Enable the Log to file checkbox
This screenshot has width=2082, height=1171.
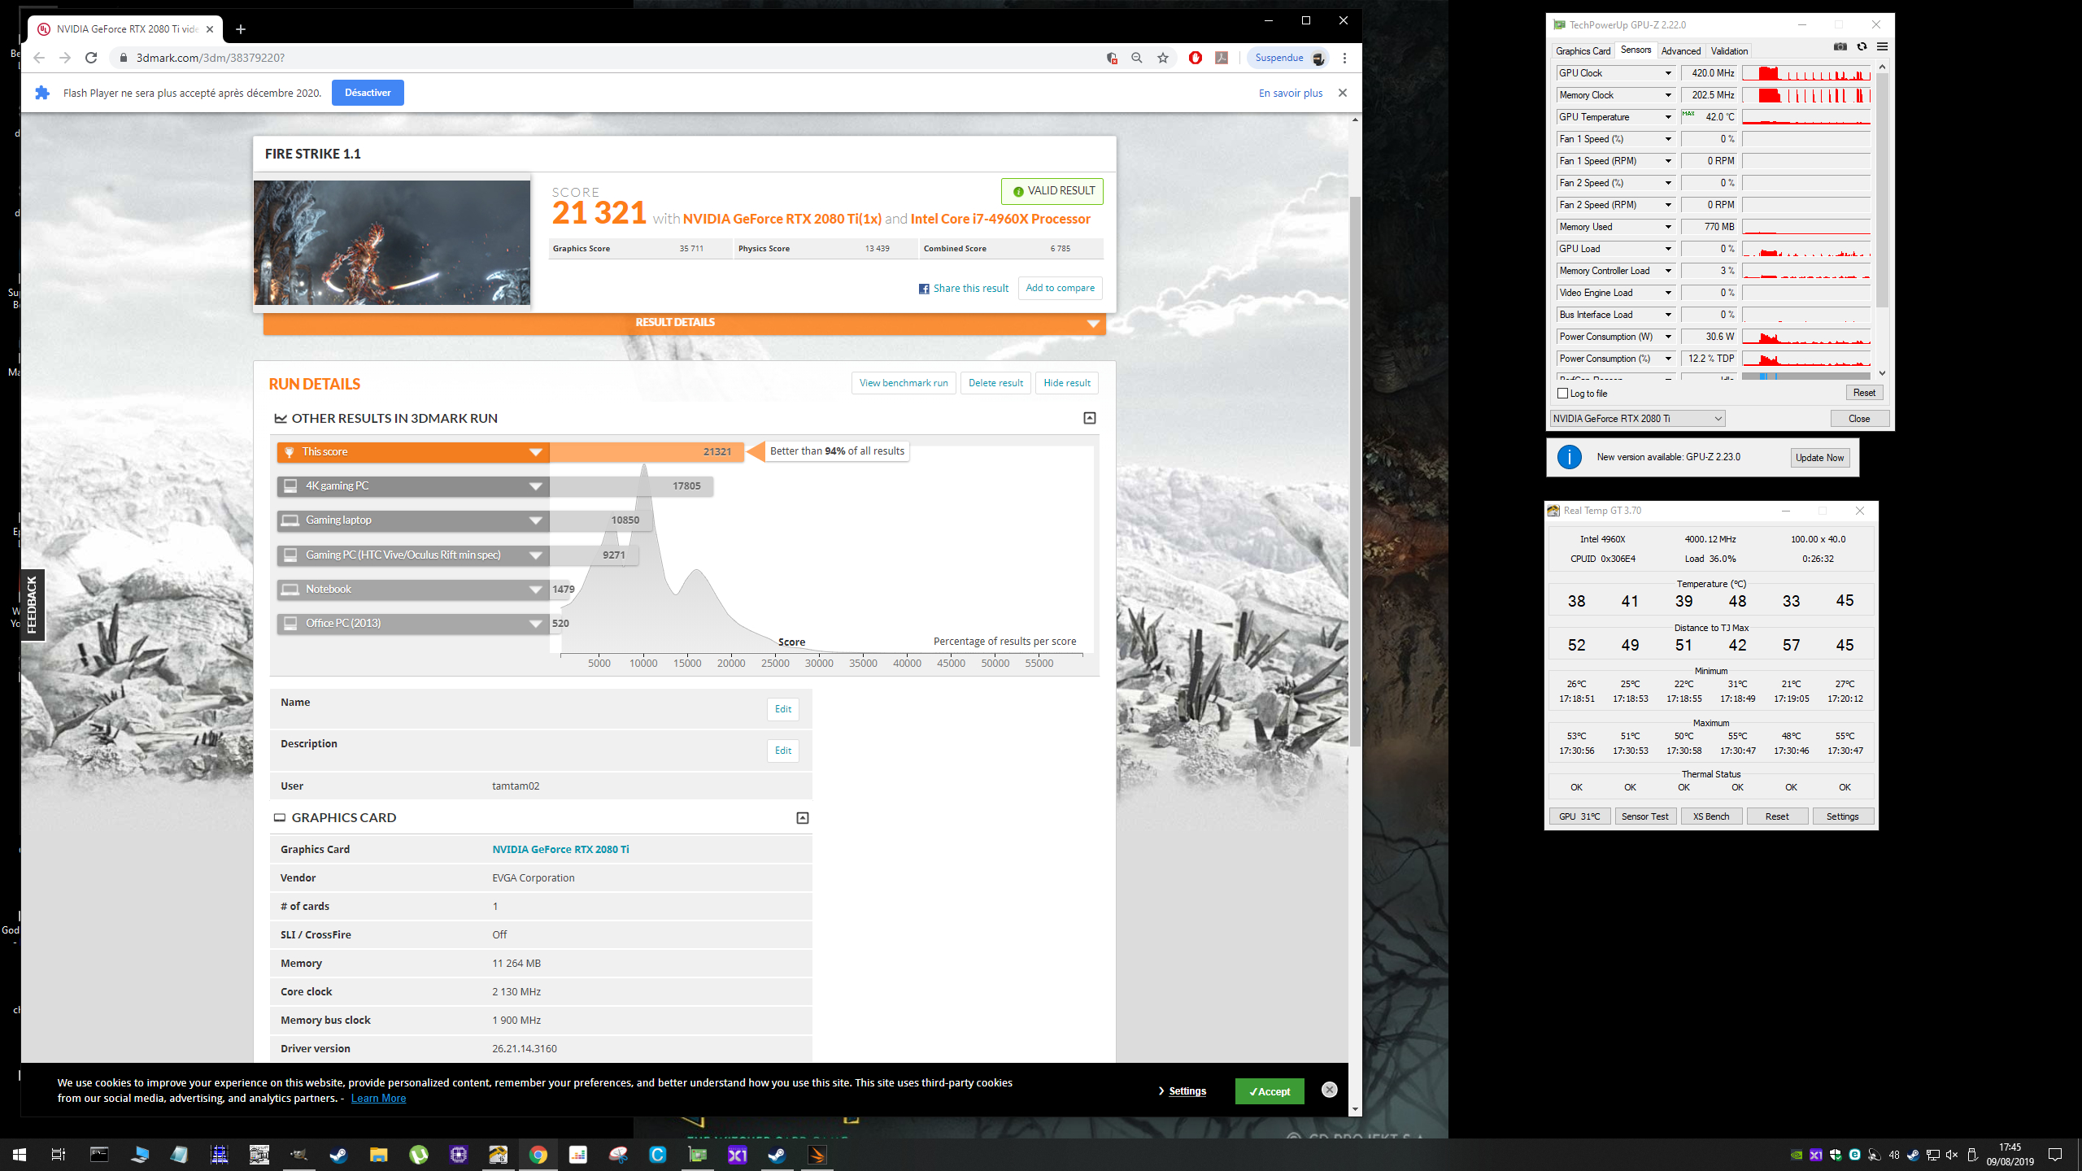pyautogui.click(x=1562, y=394)
